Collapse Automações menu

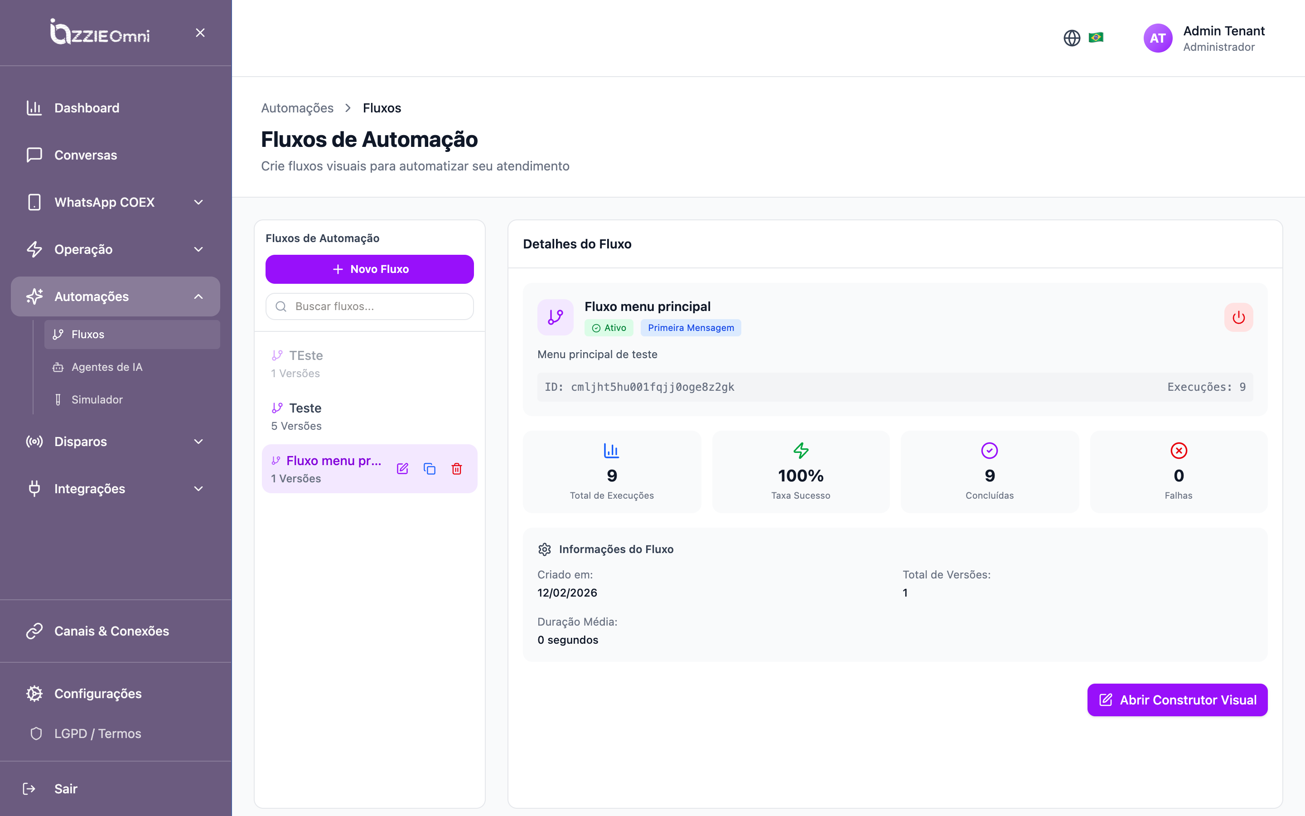click(x=116, y=296)
